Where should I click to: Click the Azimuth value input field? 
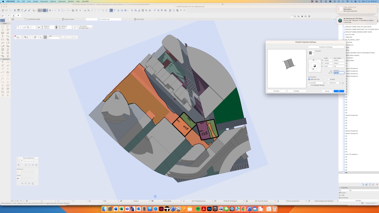coord(339,73)
